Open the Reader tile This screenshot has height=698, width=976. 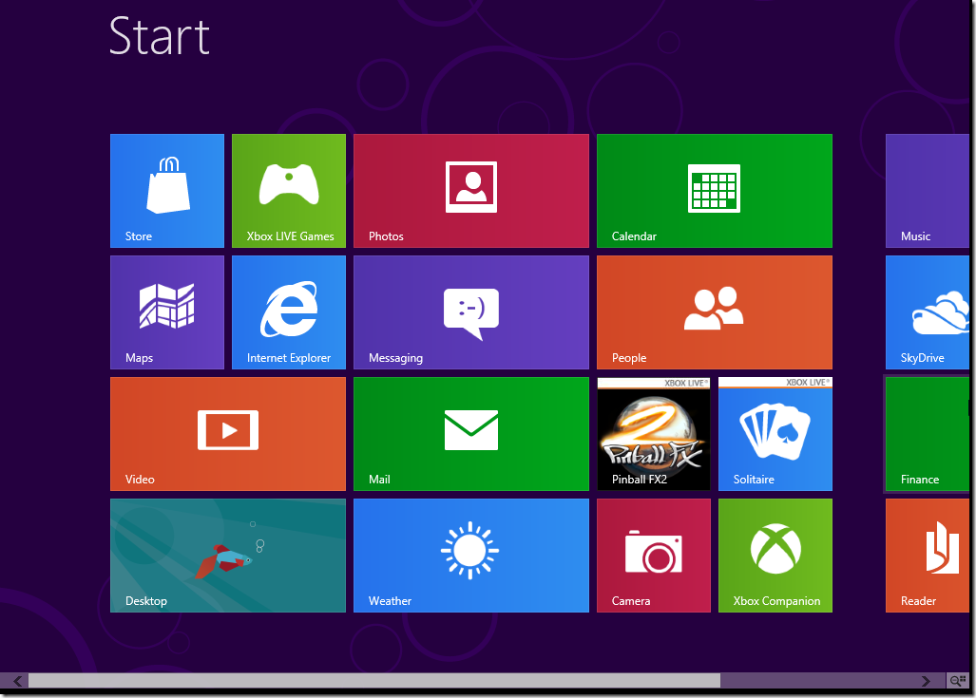tap(928, 556)
